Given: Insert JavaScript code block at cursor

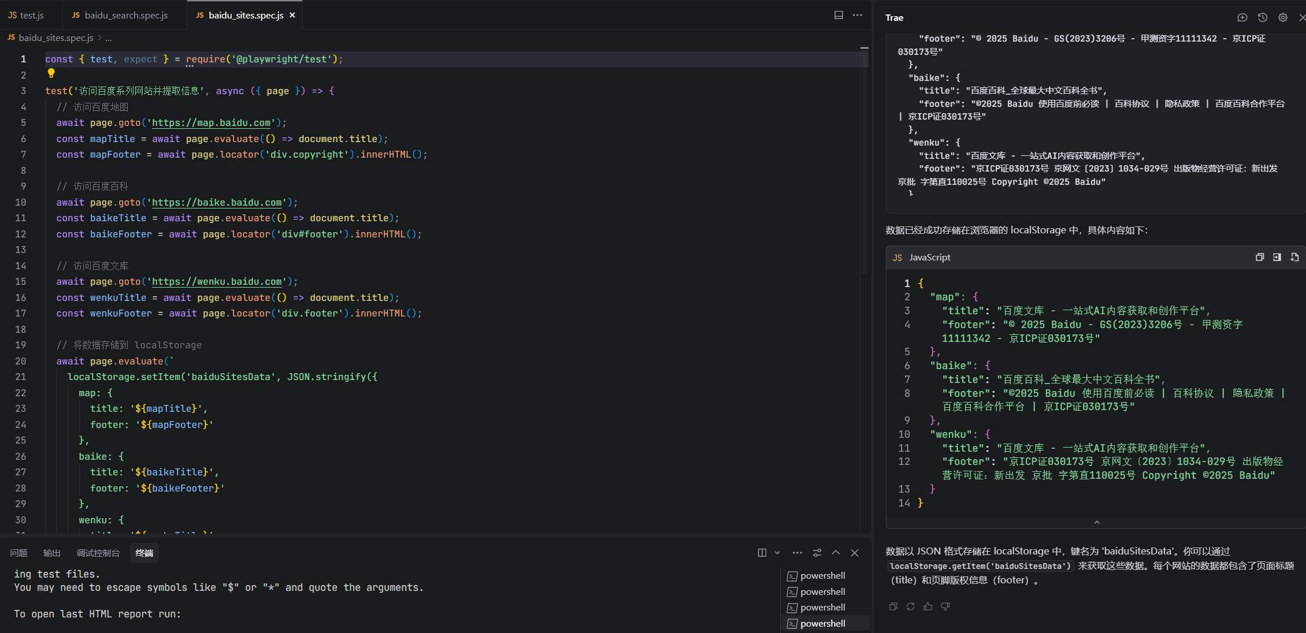Looking at the screenshot, I should pyautogui.click(x=1277, y=257).
